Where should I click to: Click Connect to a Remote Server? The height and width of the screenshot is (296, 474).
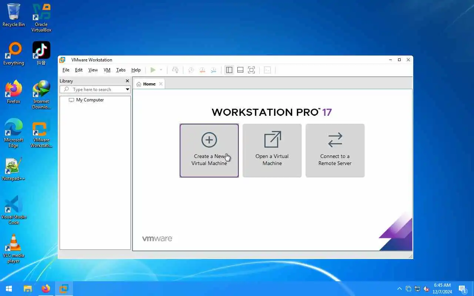335,151
